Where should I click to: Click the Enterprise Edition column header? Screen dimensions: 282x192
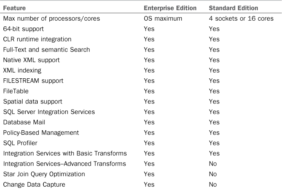pyautogui.click(x=170, y=8)
